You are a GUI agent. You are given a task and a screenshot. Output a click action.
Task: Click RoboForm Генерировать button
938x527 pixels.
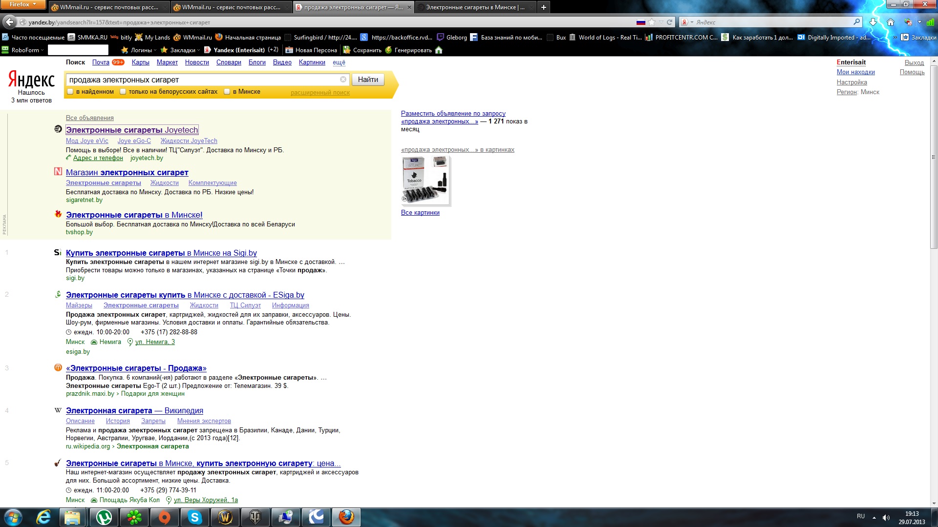click(x=408, y=50)
